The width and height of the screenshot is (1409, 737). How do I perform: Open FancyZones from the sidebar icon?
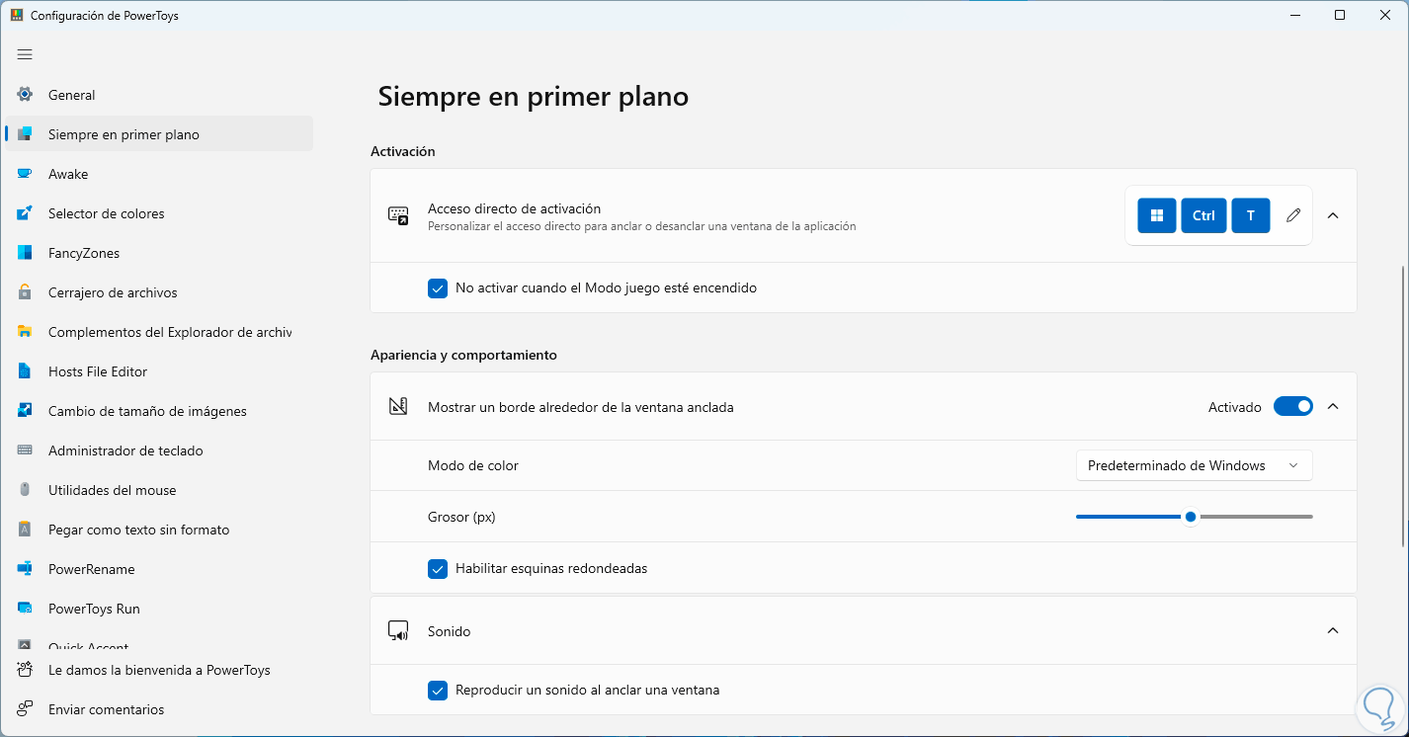pos(26,253)
